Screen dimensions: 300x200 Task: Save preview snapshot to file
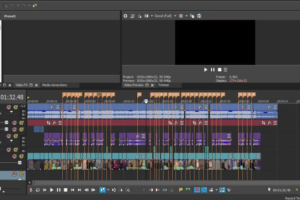199,16
